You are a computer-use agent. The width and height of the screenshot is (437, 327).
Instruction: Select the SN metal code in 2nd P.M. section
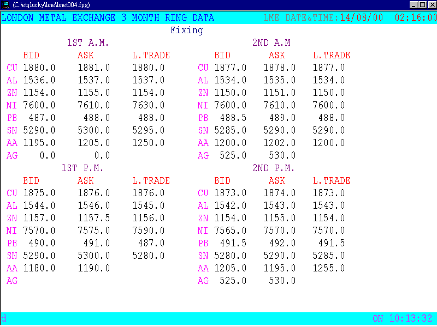coord(203,256)
